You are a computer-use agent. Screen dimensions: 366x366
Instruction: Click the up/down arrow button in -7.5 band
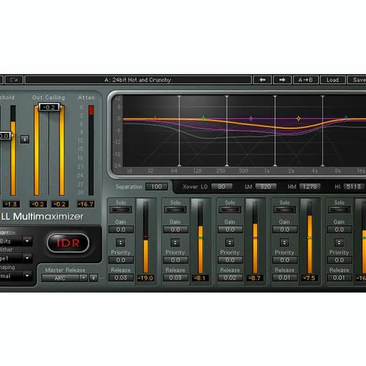pyautogui.click(x=284, y=243)
